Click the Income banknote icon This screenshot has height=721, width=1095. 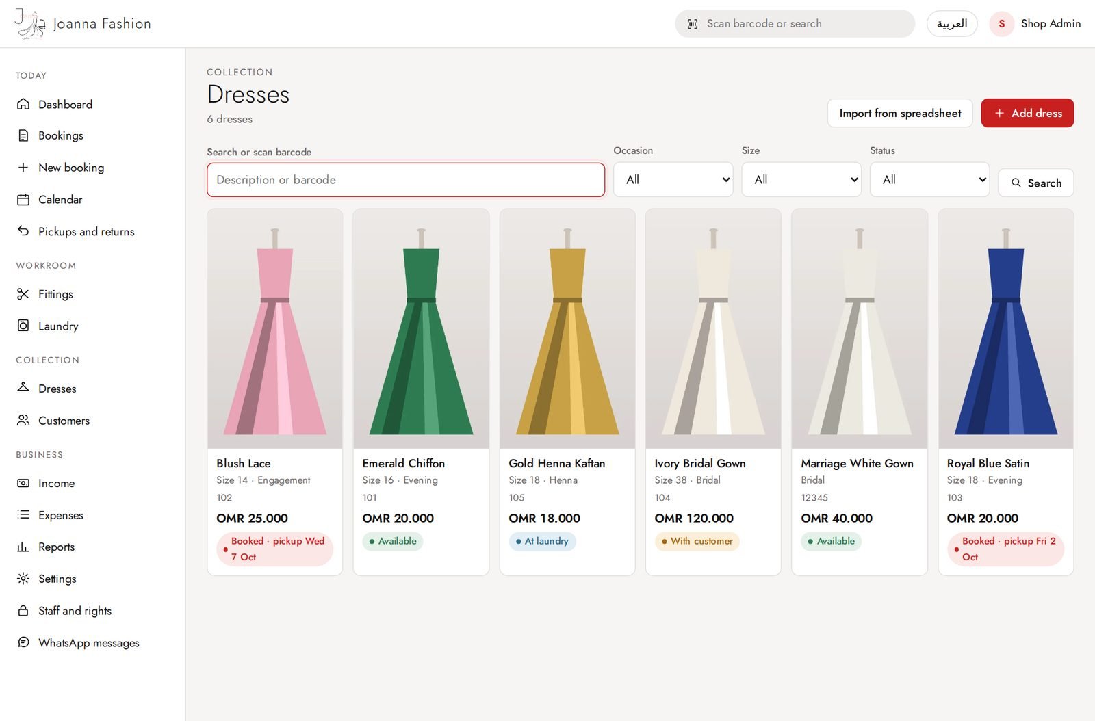pyautogui.click(x=23, y=483)
